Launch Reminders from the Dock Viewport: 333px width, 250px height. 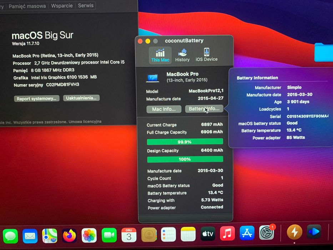pyautogui.click(x=168, y=235)
